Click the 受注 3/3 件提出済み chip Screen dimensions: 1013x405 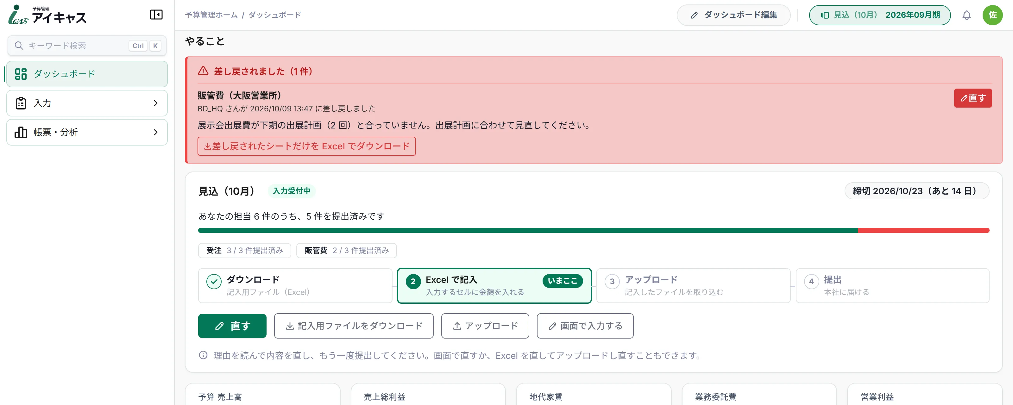click(245, 251)
